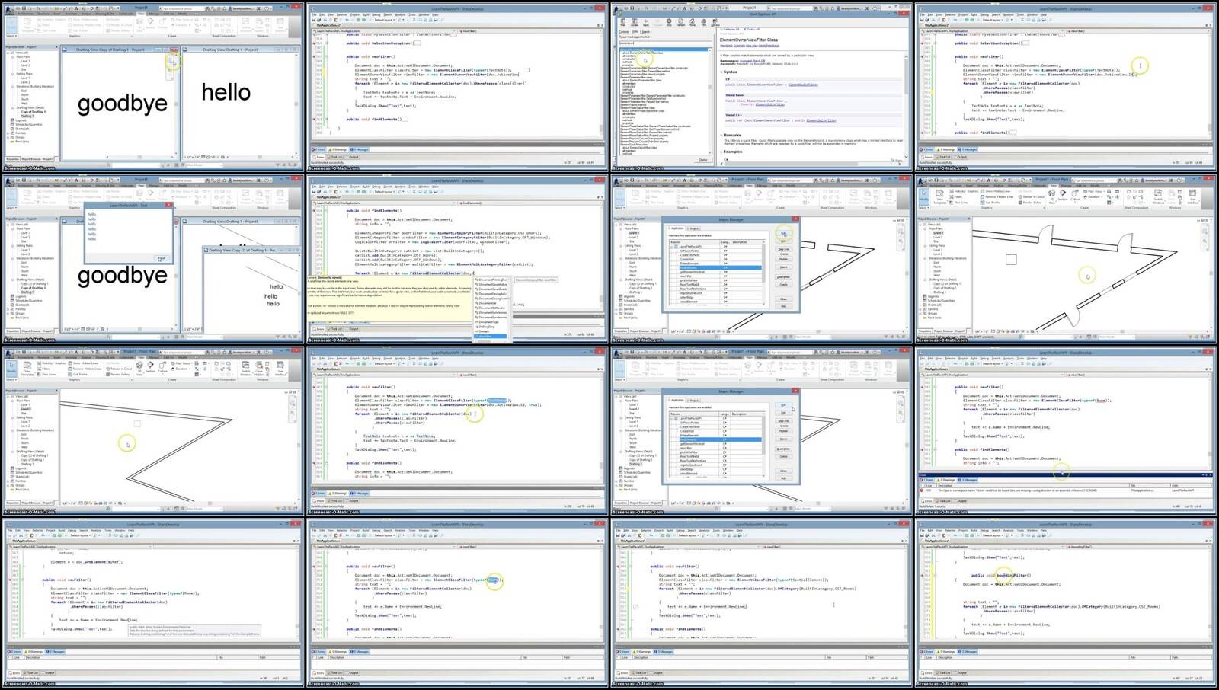Click the Section tool in the floor plan frame with the square
This screenshot has height=690, width=1219.
coord(1063,195)
